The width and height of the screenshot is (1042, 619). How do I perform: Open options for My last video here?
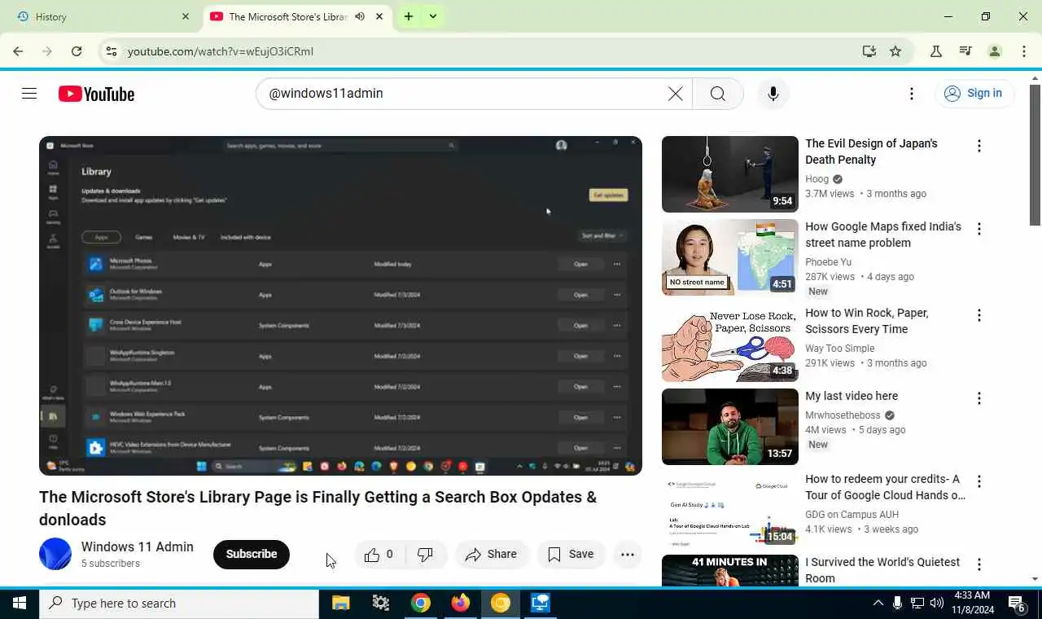[x=979, y=399]
